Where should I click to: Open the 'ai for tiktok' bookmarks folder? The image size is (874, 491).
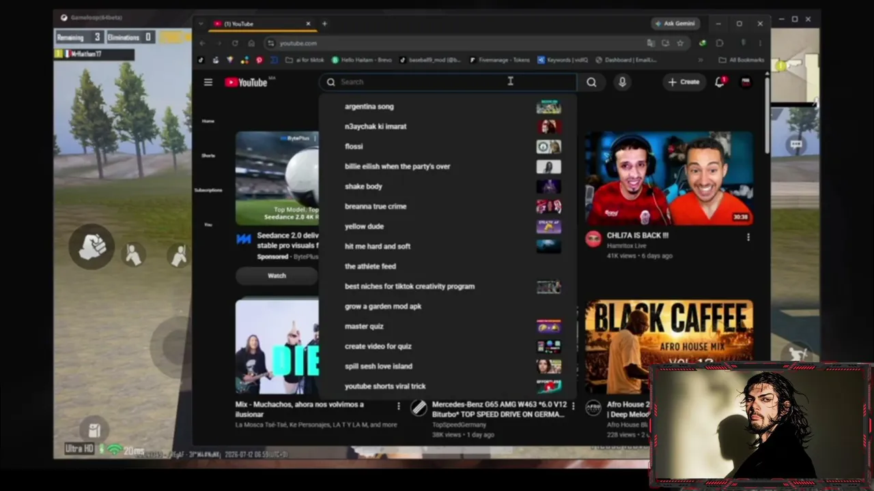click(x=305, y=60)
